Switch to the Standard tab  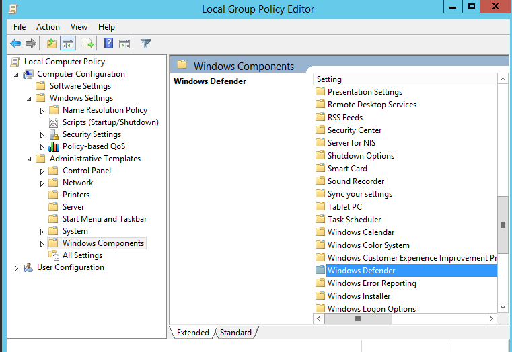click(x=235, y=332)
